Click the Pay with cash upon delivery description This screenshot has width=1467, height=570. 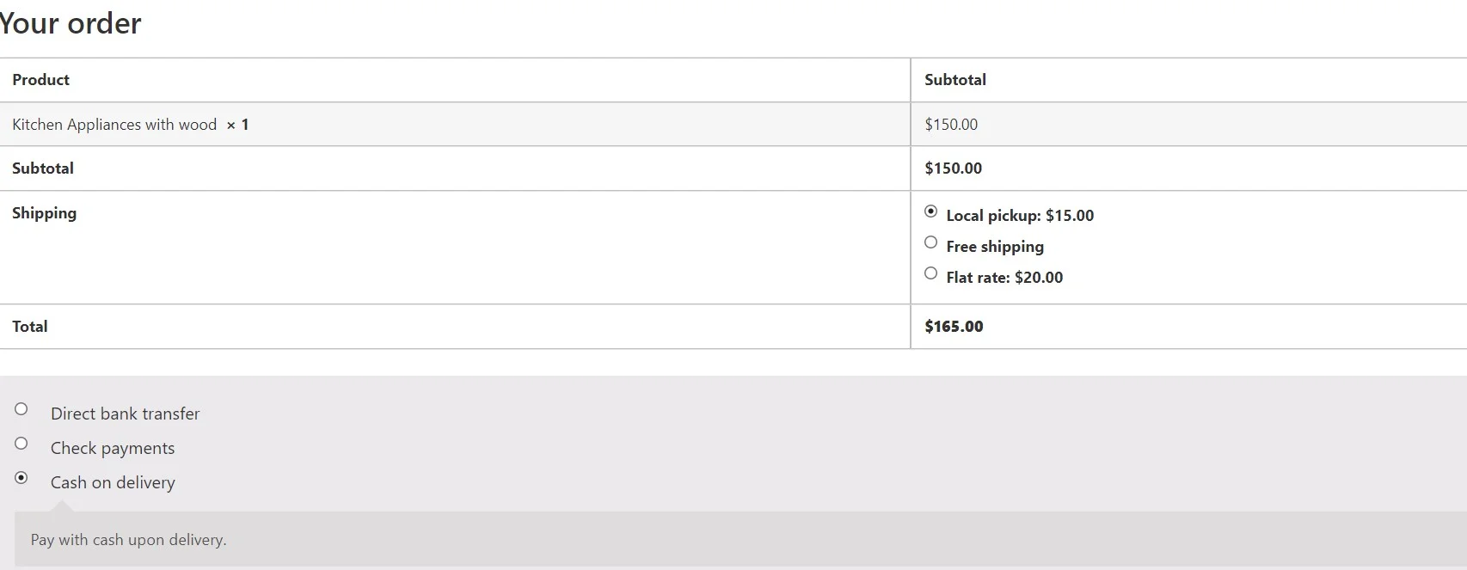pos(129,540)
